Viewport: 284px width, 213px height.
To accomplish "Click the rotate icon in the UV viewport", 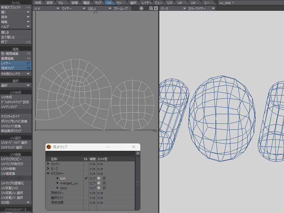I will pyautogui.click(x=146, y=9).
